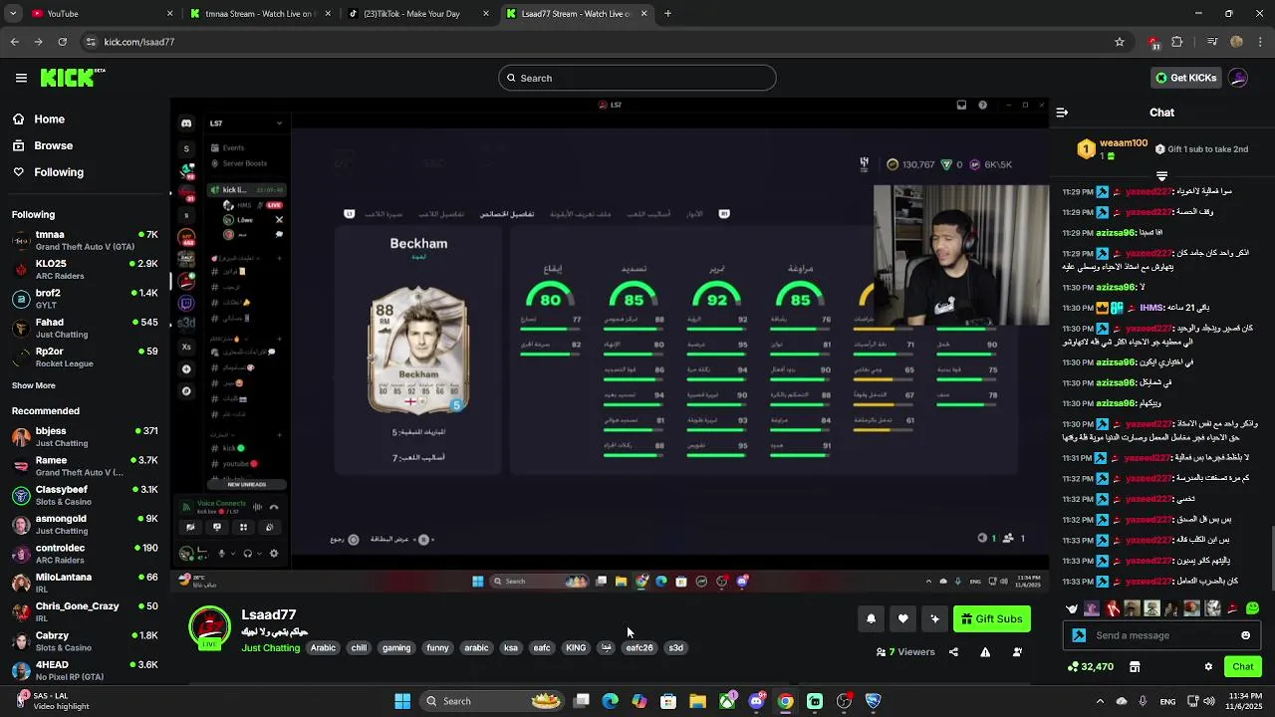Viewport: 1275px width, 717px height.
Task: Click the Send a message field
Action: pyautogui.click(x=1161, y=635)
